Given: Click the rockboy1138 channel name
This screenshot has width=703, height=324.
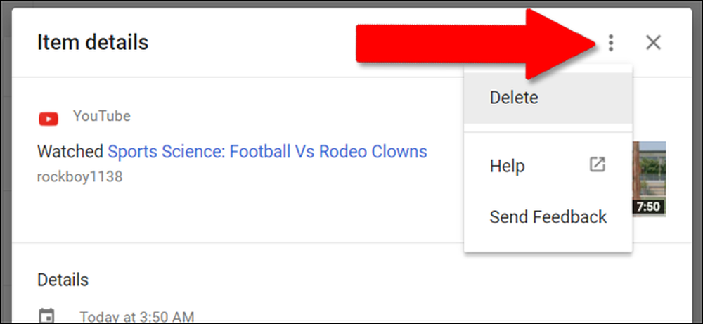Looking at the screenshot, I should point(80,177).
